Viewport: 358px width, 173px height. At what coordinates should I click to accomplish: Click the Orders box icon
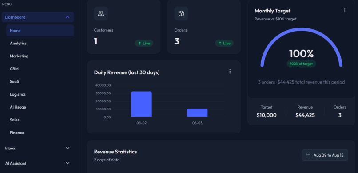(181, 14)
